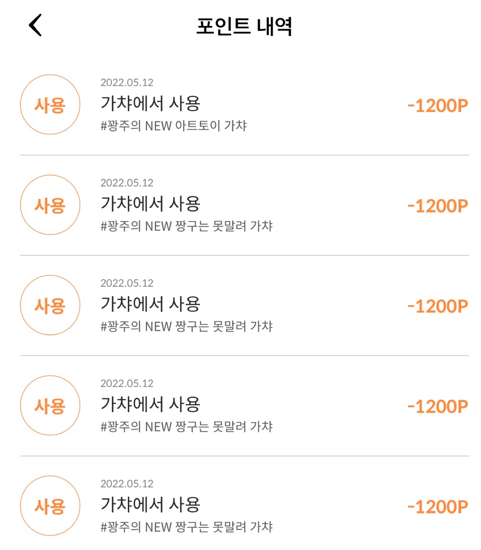Open the third entry's 가챠에서 사용 title

click(150, 304)
